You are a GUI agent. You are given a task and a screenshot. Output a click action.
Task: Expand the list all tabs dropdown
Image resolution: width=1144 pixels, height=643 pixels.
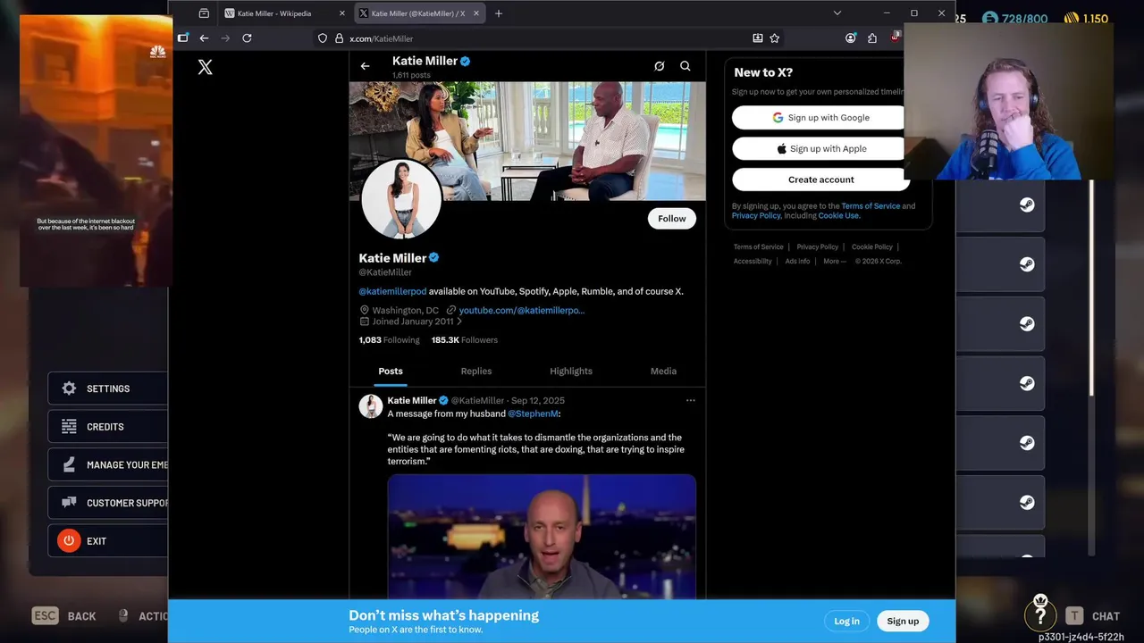pyautogui.click(x=837, y=13)
